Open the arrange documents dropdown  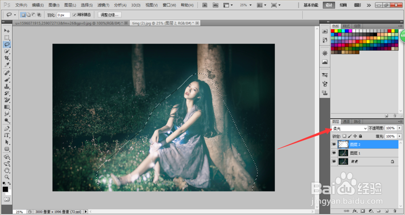[x=262, y=5]
